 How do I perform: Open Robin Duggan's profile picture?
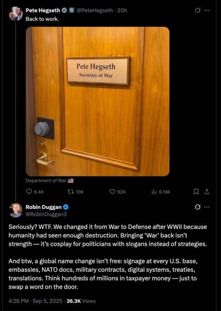point(16,210)
